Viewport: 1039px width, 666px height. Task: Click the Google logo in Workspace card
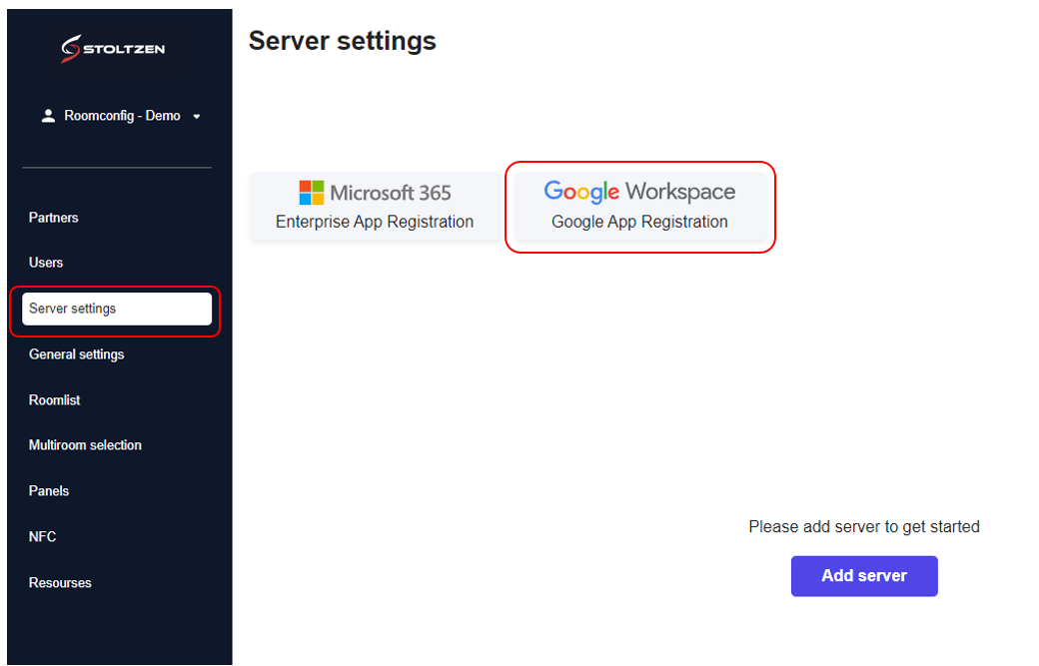pos(581,192)
